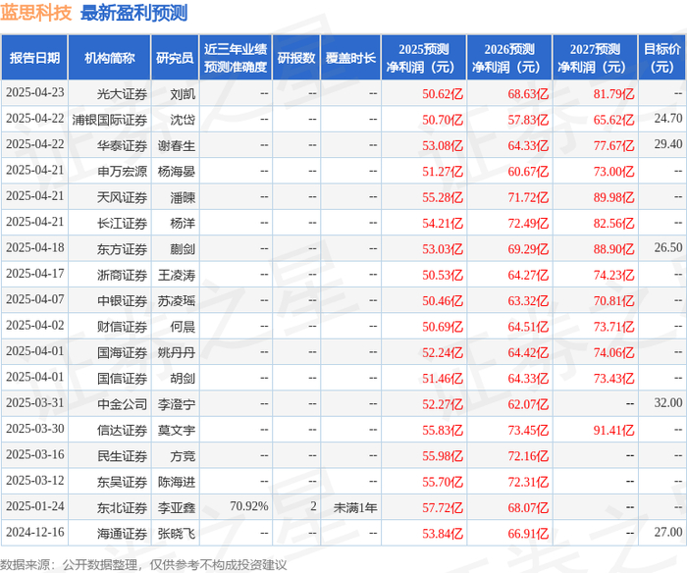Click the 2025预测净利润 header
The height and width of the screenshot is (573, 687).
(x=424, y=58)
